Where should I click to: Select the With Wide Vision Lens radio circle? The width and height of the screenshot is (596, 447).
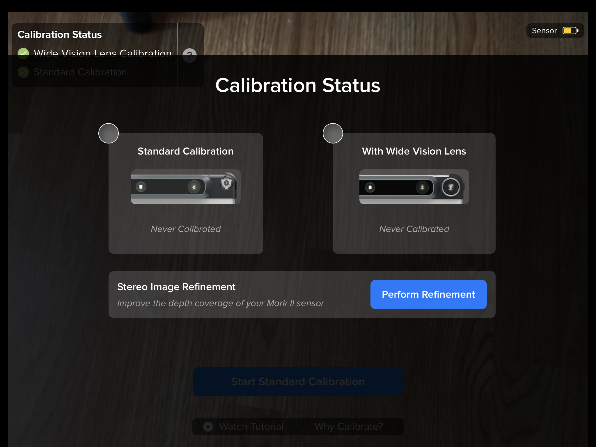click(333, 133)
